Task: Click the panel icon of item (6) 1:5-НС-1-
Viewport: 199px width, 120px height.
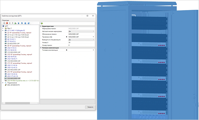Action: [x=6, y=39]
